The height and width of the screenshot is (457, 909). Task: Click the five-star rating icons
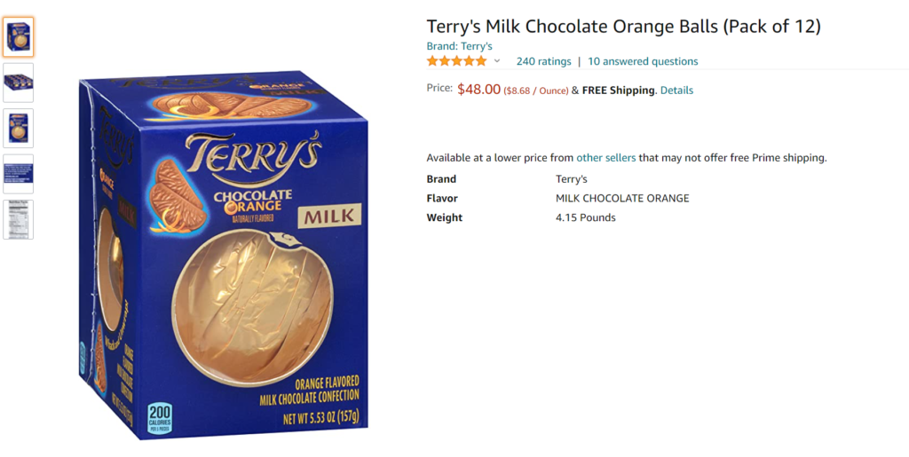(x=457, y=61)
